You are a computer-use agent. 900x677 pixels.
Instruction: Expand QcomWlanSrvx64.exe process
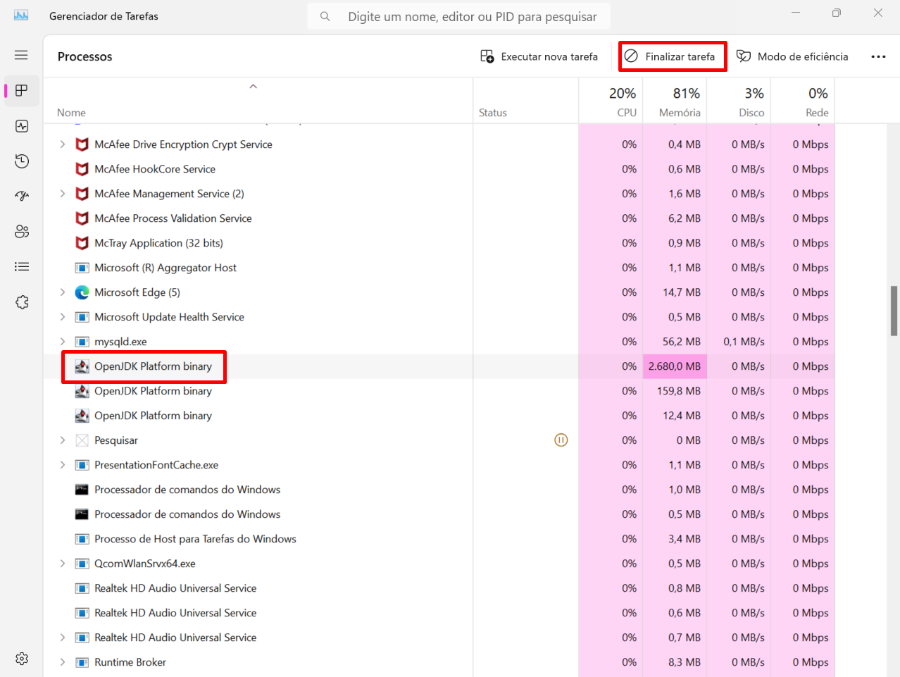point(63,564)
